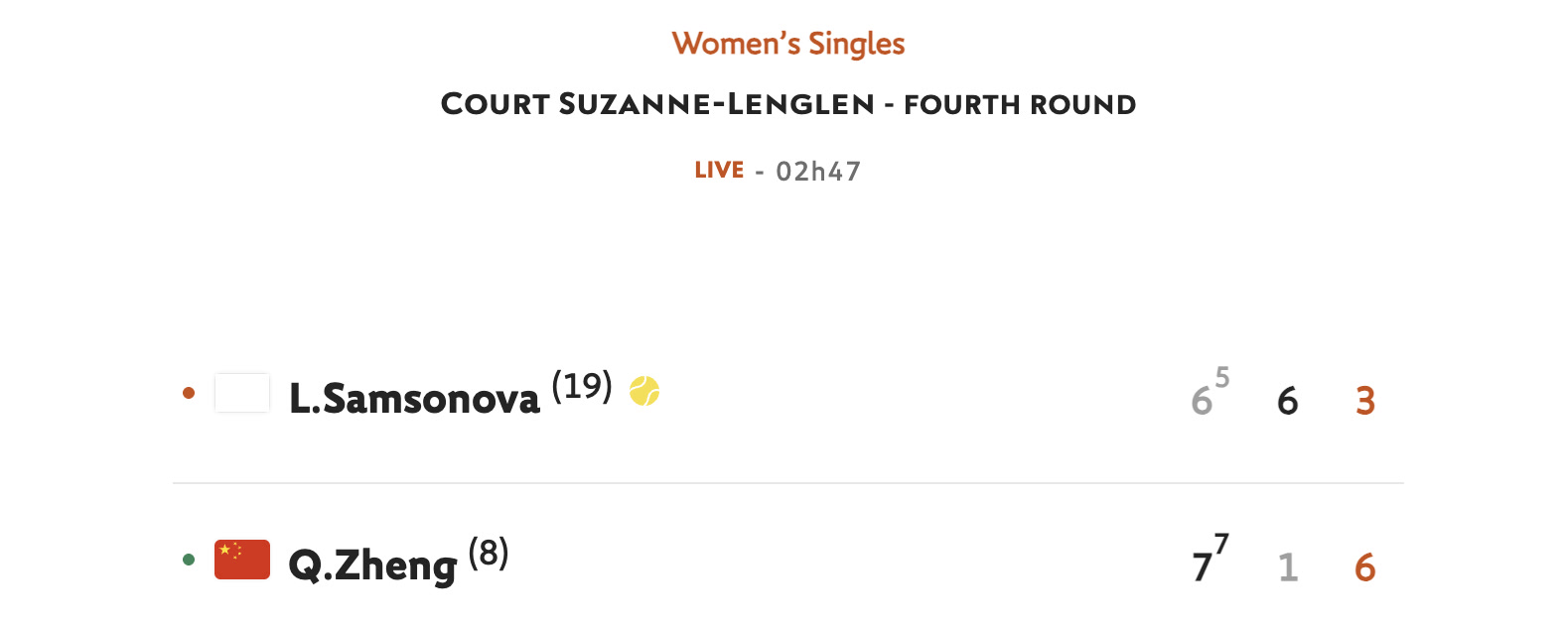This screenshot has height=627, width=1565.
Task: Click Zheng's first set score 7
Action: click(x=1202, y=567)
